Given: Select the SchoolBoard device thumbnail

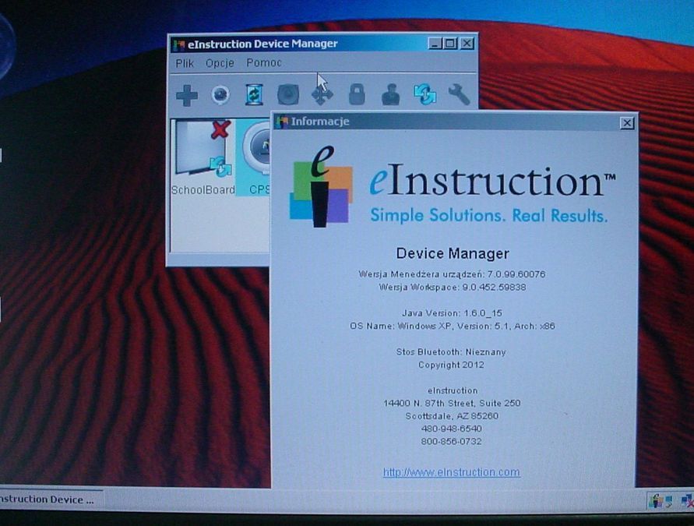Looking at the screenshot, I should click(x=203, y=157).
